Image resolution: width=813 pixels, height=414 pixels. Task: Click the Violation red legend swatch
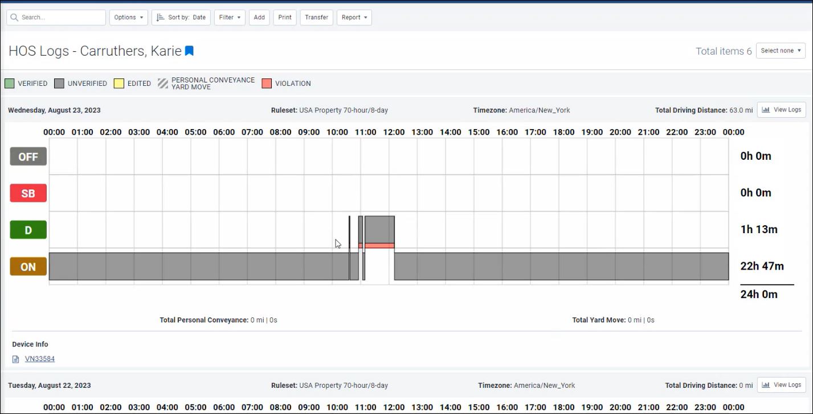point(267,84)
